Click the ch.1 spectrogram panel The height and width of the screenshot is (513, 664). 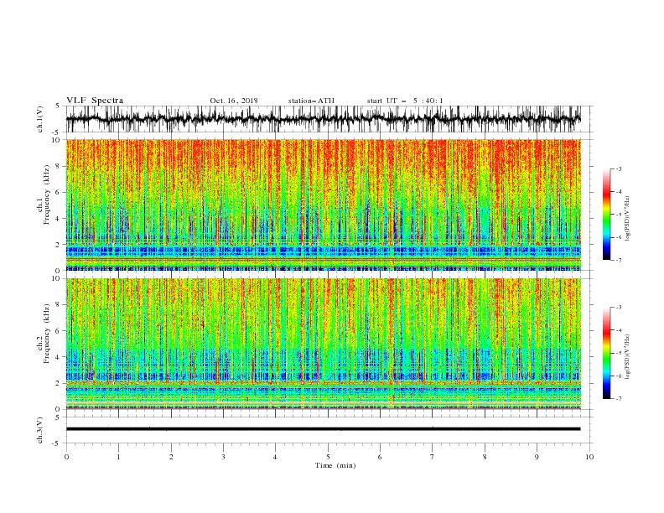click(323, 205)
